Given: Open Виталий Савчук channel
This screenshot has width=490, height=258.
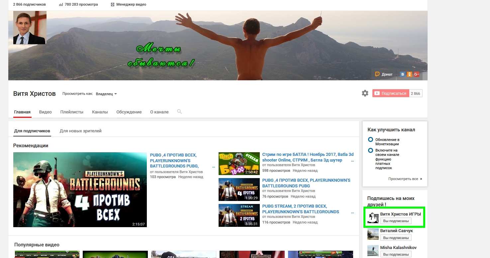Looking at the screenshot, I should (396, 231).
